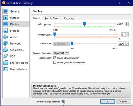Go to the User Interface category label
The width and height of the screenshot is (133, 106).
click(x=19, y=69)
